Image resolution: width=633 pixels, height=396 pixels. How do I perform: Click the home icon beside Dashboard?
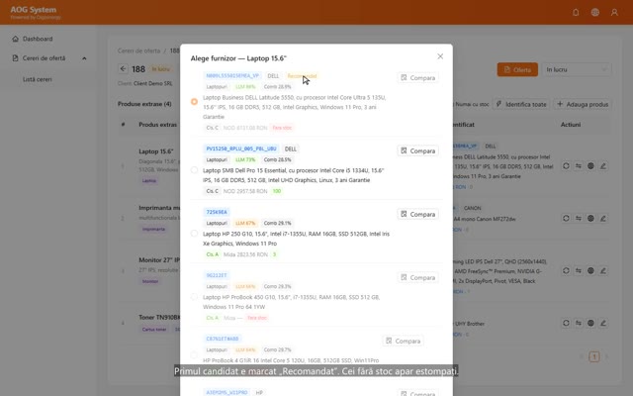coord(16,39)
